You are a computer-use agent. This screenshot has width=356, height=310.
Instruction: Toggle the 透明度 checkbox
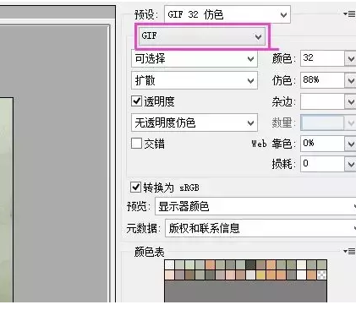pyautogui.click(x=136, y=101)
